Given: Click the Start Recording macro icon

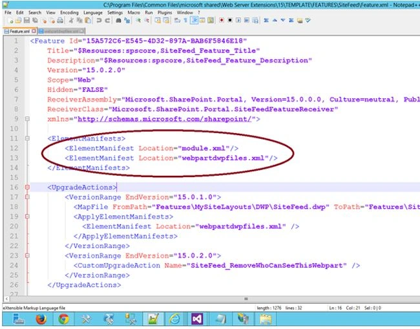Looking at the screenshot, I should (x=222, y=21).
